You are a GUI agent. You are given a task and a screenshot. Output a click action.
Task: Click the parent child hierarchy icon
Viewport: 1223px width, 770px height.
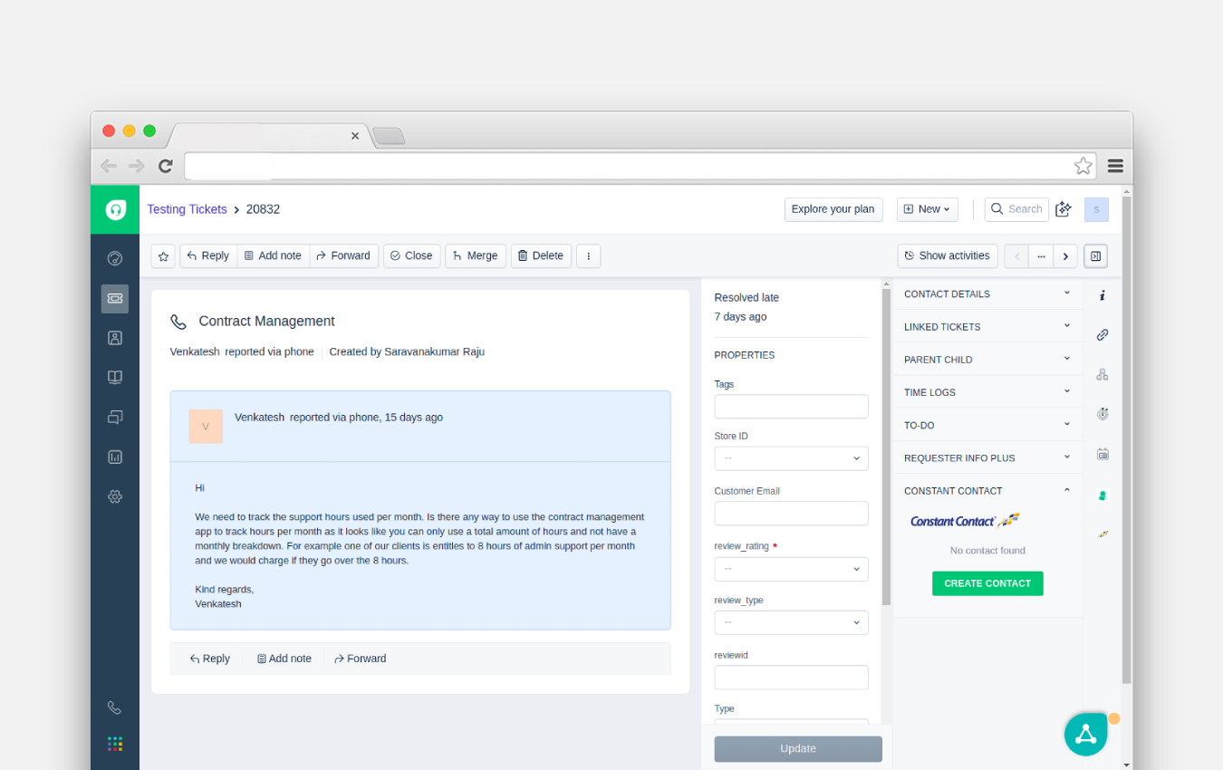pos(1103,374)
